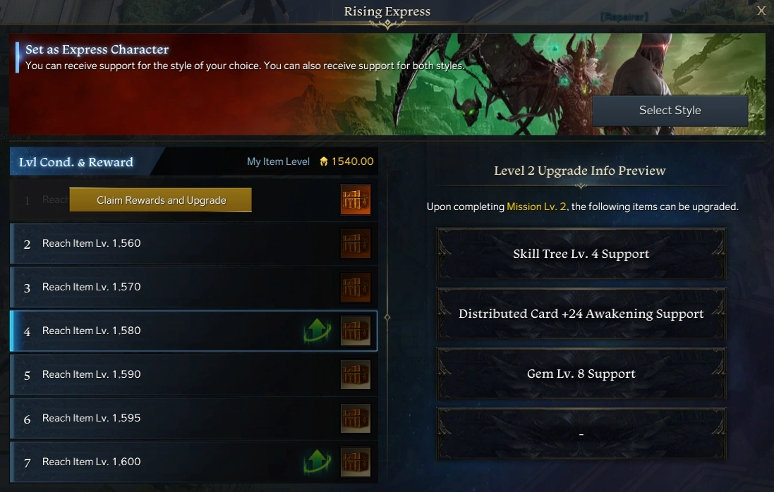Close the Rising Express window
Screen dimensions: 774x492
(x=761, y=11)
